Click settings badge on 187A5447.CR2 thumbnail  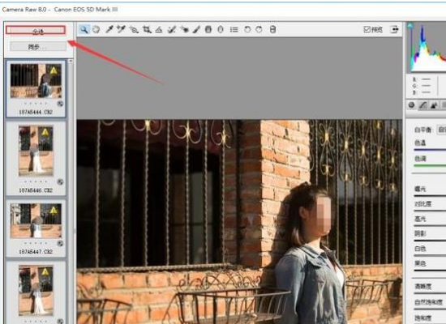[60, 243]
